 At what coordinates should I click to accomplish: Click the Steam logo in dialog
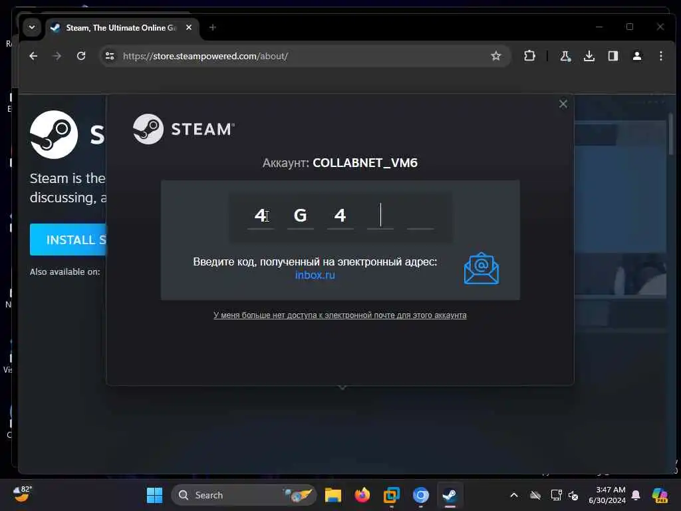coord(184,129)
